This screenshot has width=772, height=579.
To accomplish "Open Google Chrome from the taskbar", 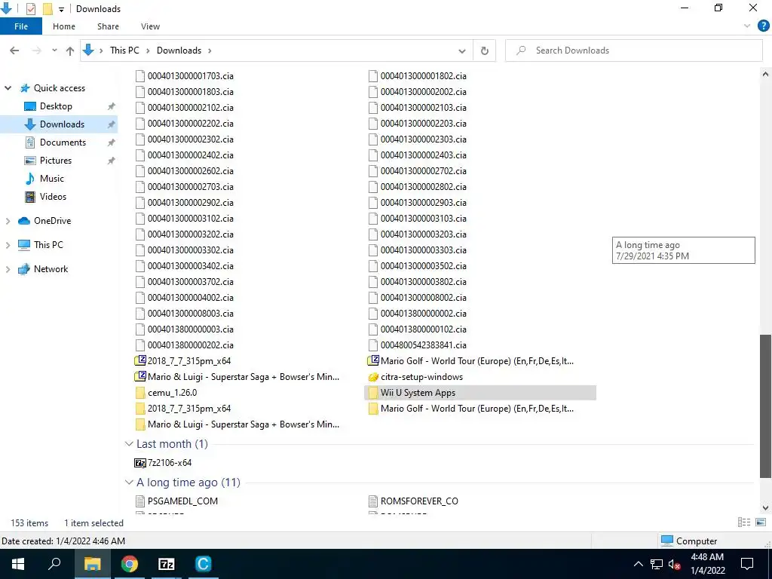I will click(130, 564).
